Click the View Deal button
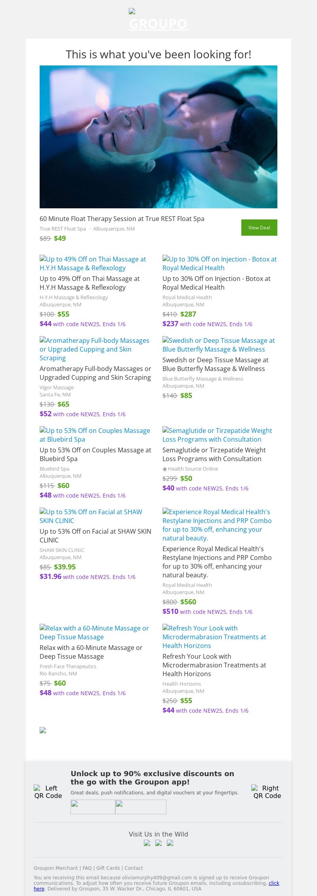The width and height of the screenshot is (317, 896). (x=259, y=227)
